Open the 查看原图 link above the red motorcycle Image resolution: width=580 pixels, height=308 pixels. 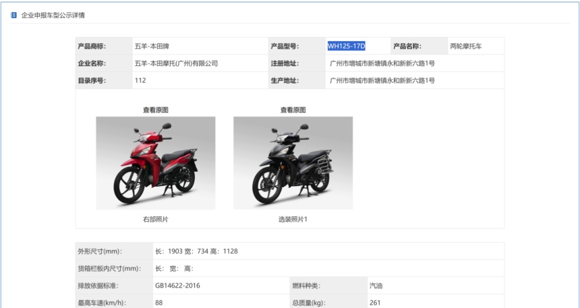click(155, 110)
